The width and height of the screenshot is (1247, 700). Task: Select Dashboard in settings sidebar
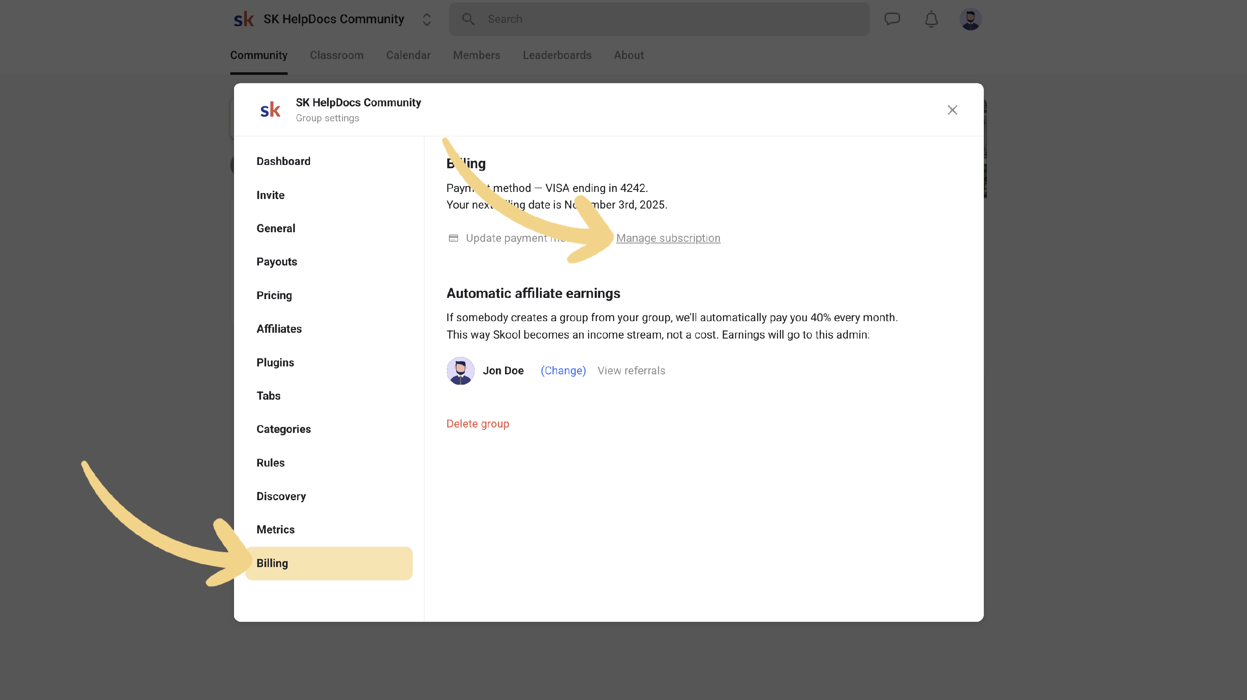pyautogui.click(x=283, y=161)
